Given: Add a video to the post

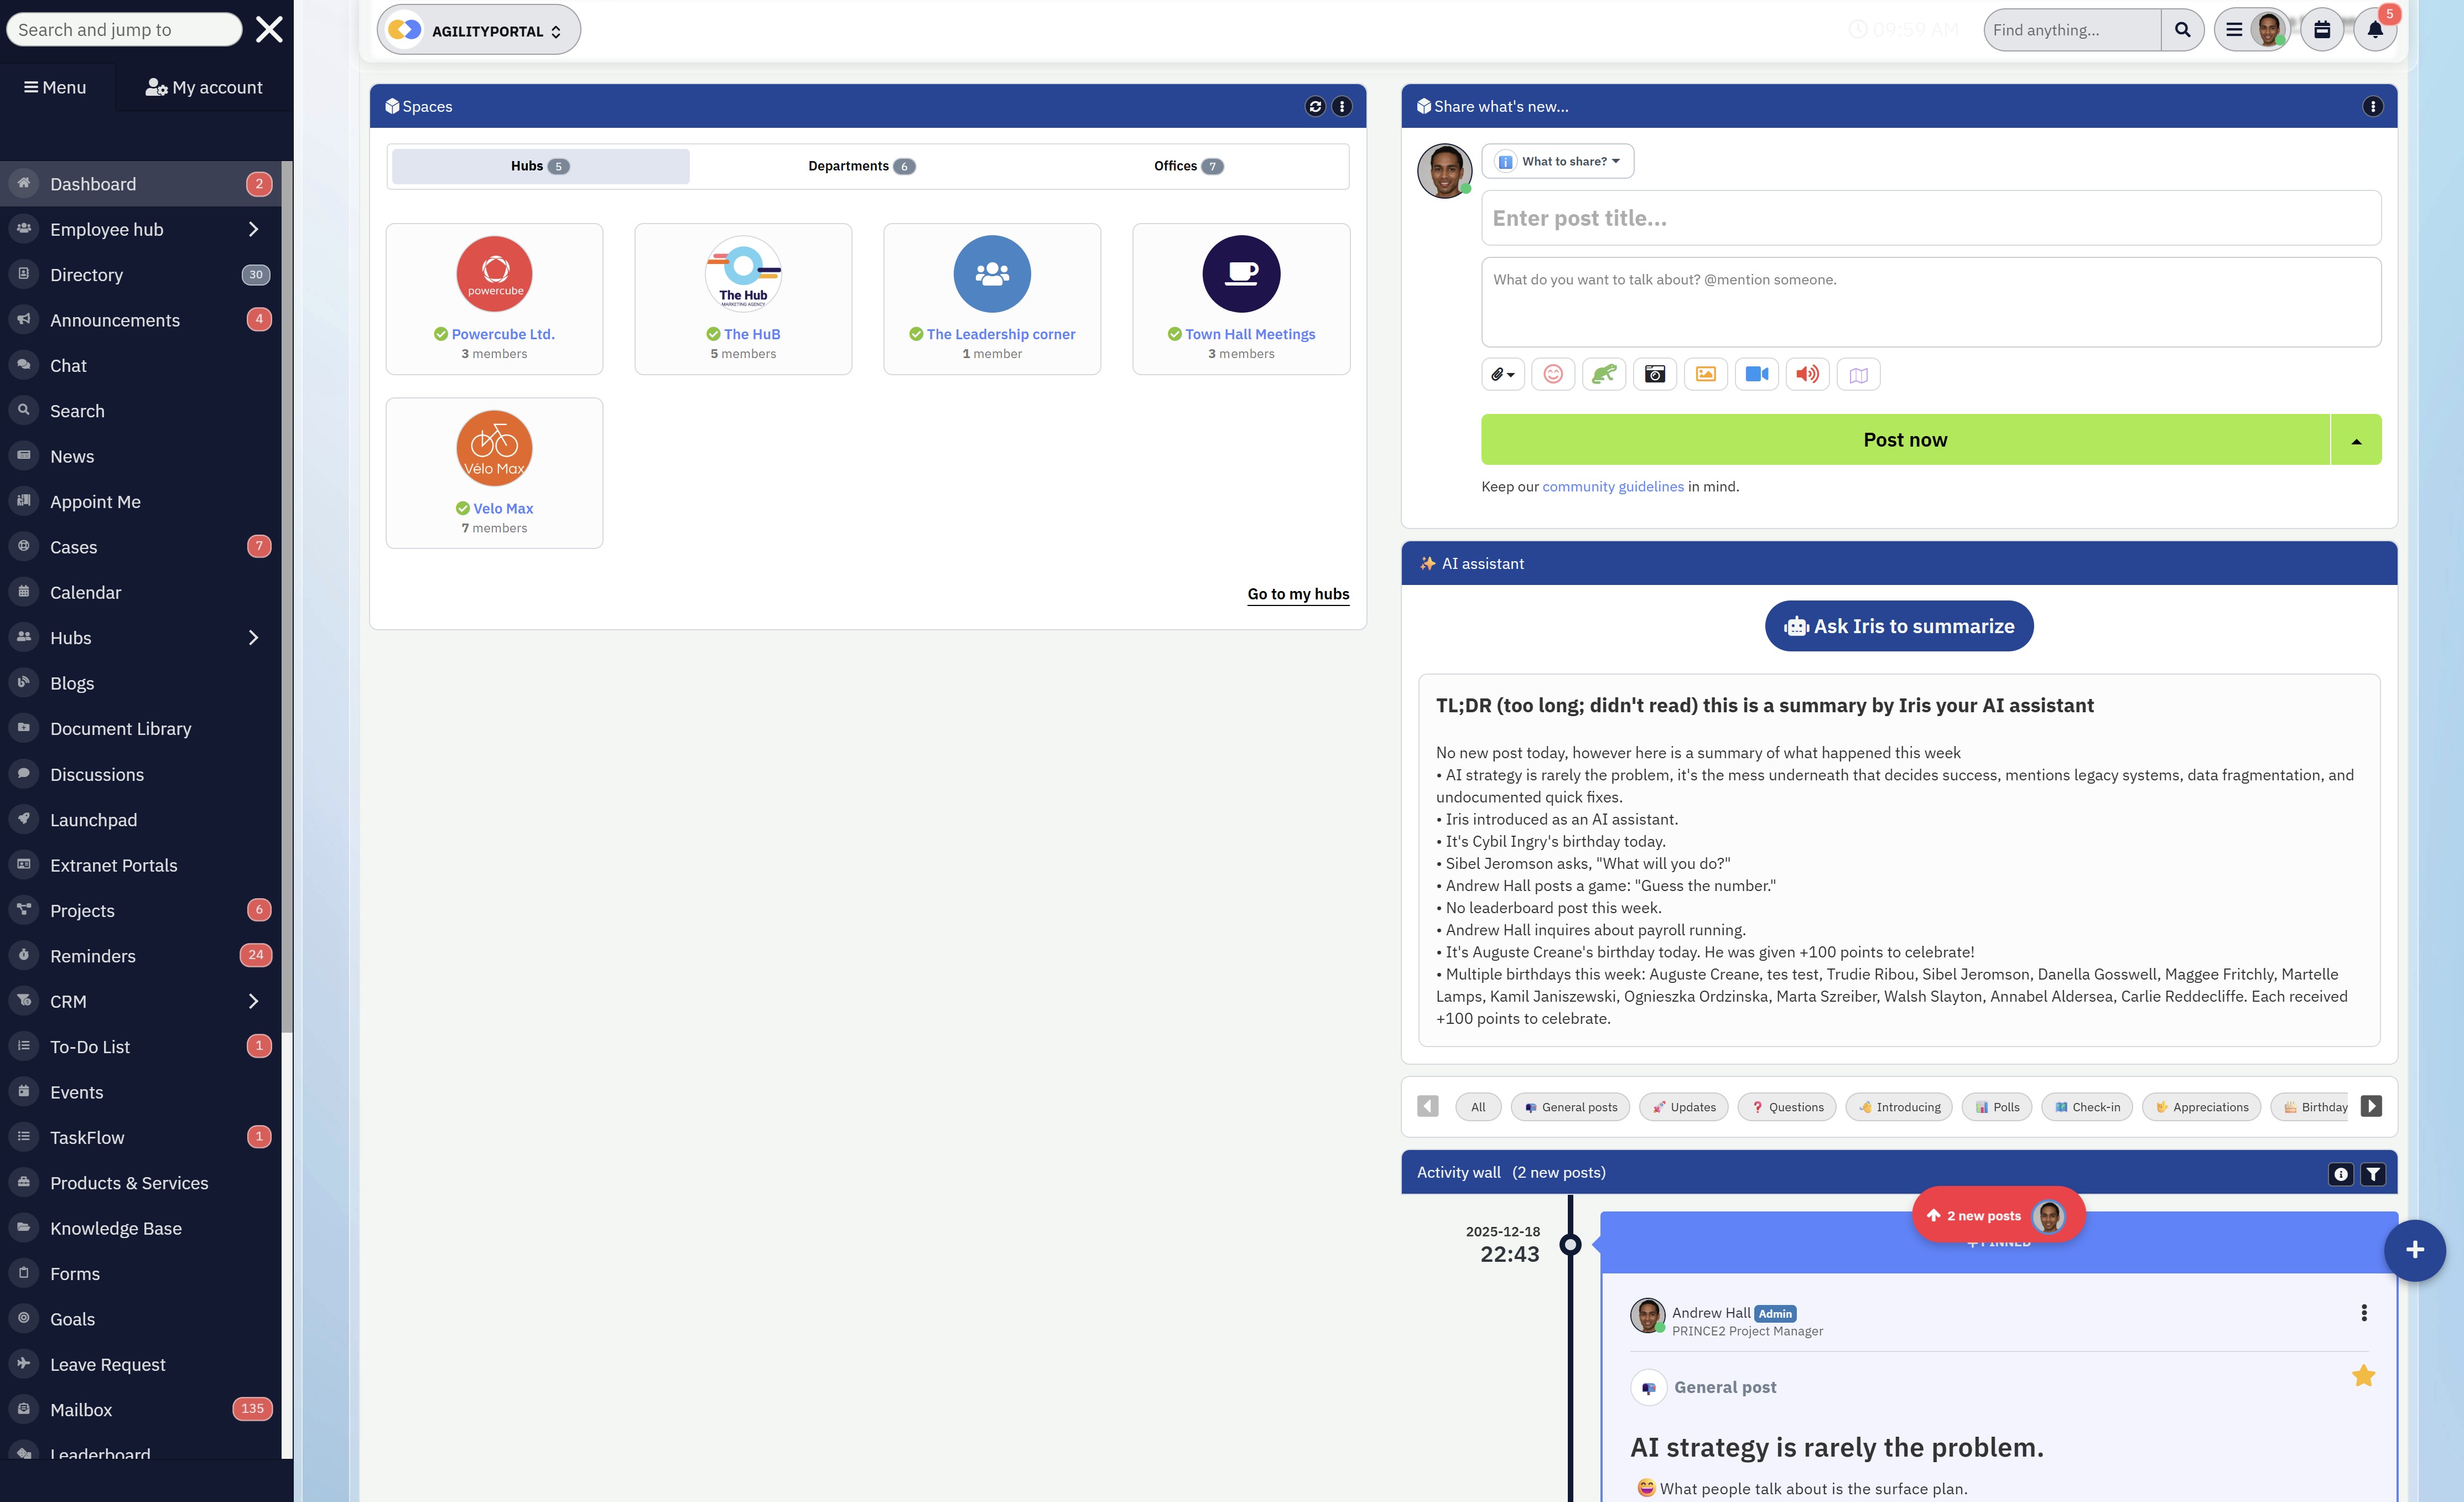Looking at the screenshot, I should pyautogui.click(x=1757, y=374).
